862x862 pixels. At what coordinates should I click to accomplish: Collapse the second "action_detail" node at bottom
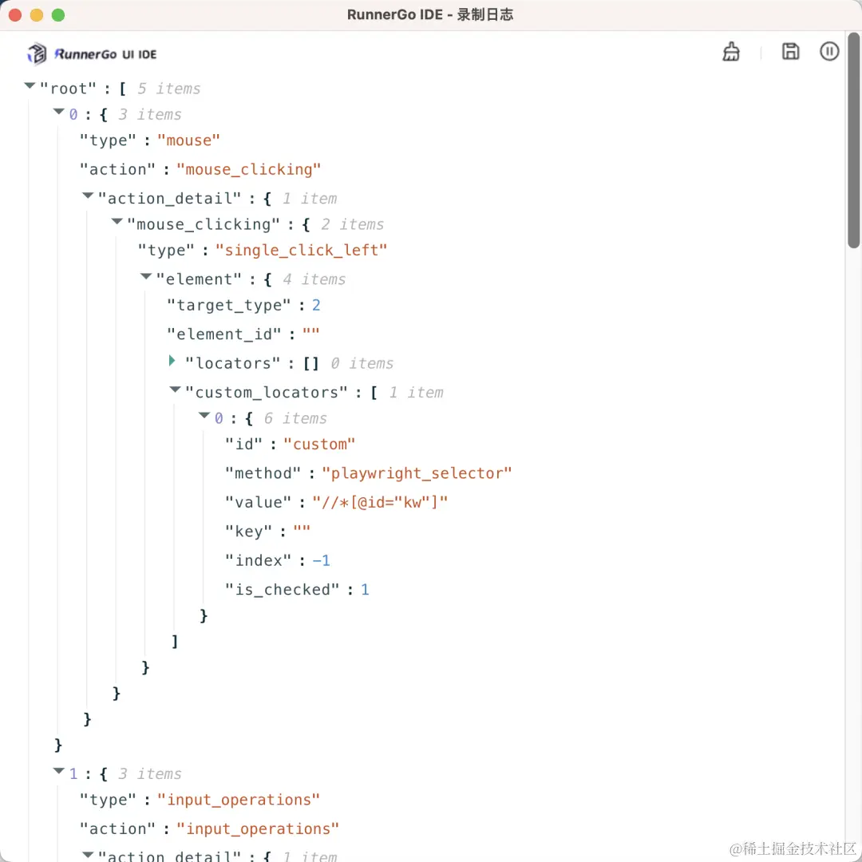point(88,855)
